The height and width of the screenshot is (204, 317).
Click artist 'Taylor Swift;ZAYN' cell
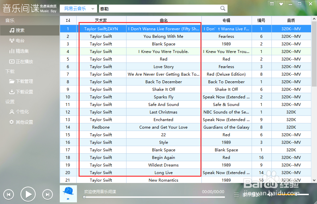tap(101, 29)
